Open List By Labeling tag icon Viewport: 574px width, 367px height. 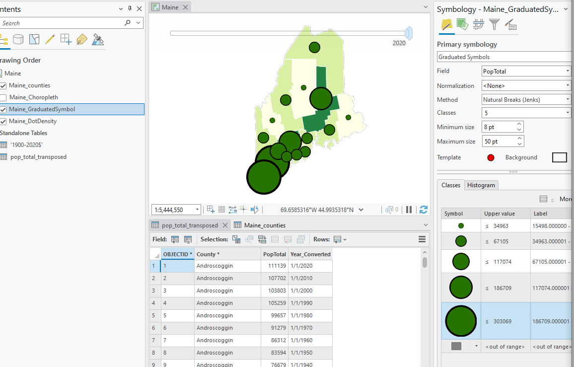pyautogui.click(x=82, y=40)
